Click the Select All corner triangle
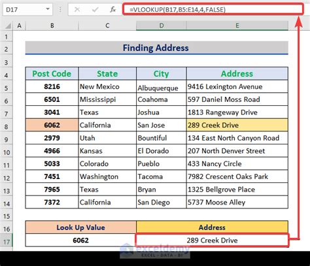The height and width of the screenshot is (266, 310). (8, 26)
